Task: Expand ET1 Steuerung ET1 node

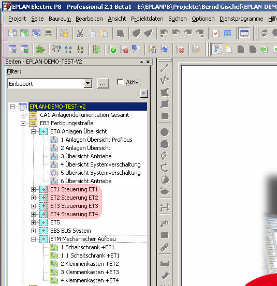Action: coord(34,189)
